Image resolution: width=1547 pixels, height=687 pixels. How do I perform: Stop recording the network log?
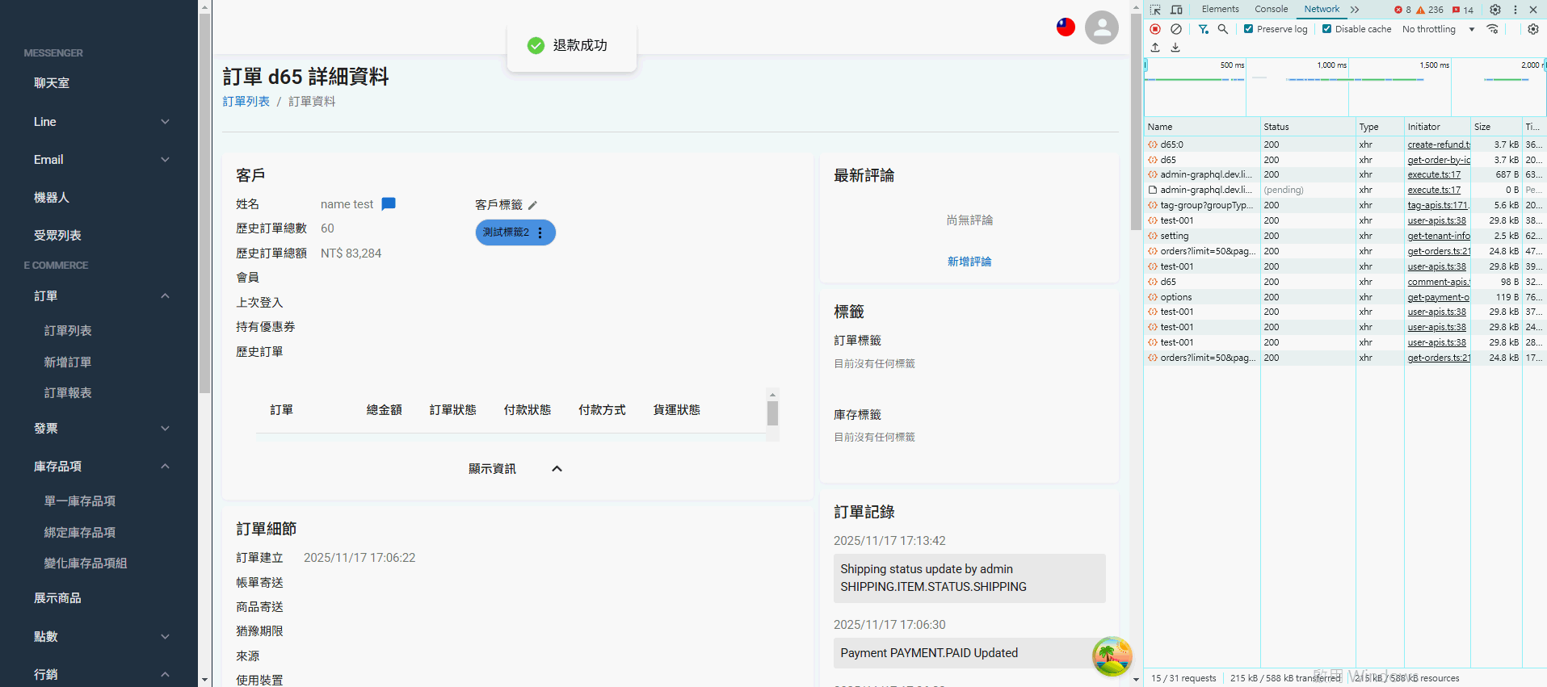[1155, 29]
